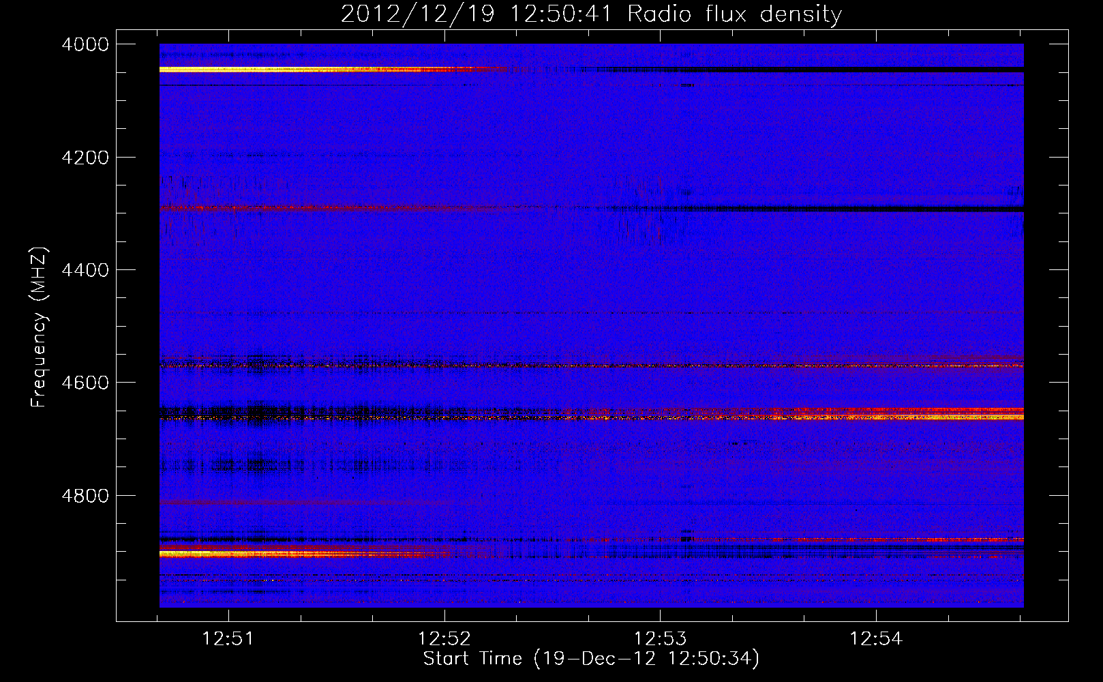The width and height of the screenshot is (1103, 682).
Task: Click the 12:53 time axis label
Action: coord(660,639)
